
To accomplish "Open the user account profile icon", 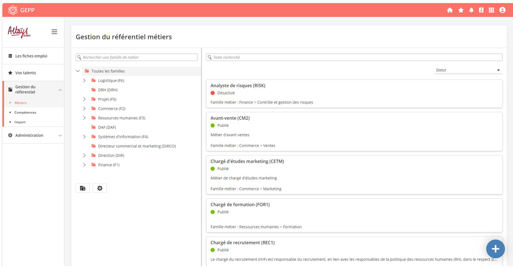I will click(502, 10).
